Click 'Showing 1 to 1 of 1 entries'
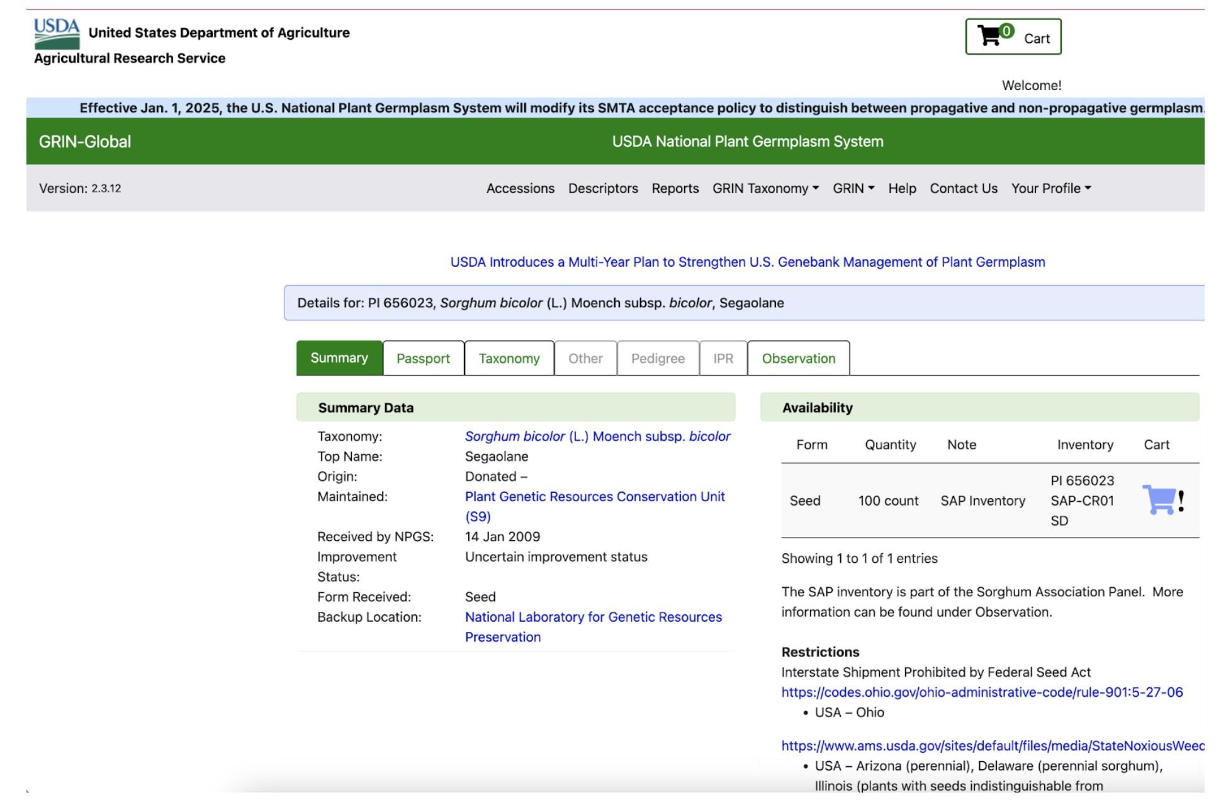 (858, 558)
